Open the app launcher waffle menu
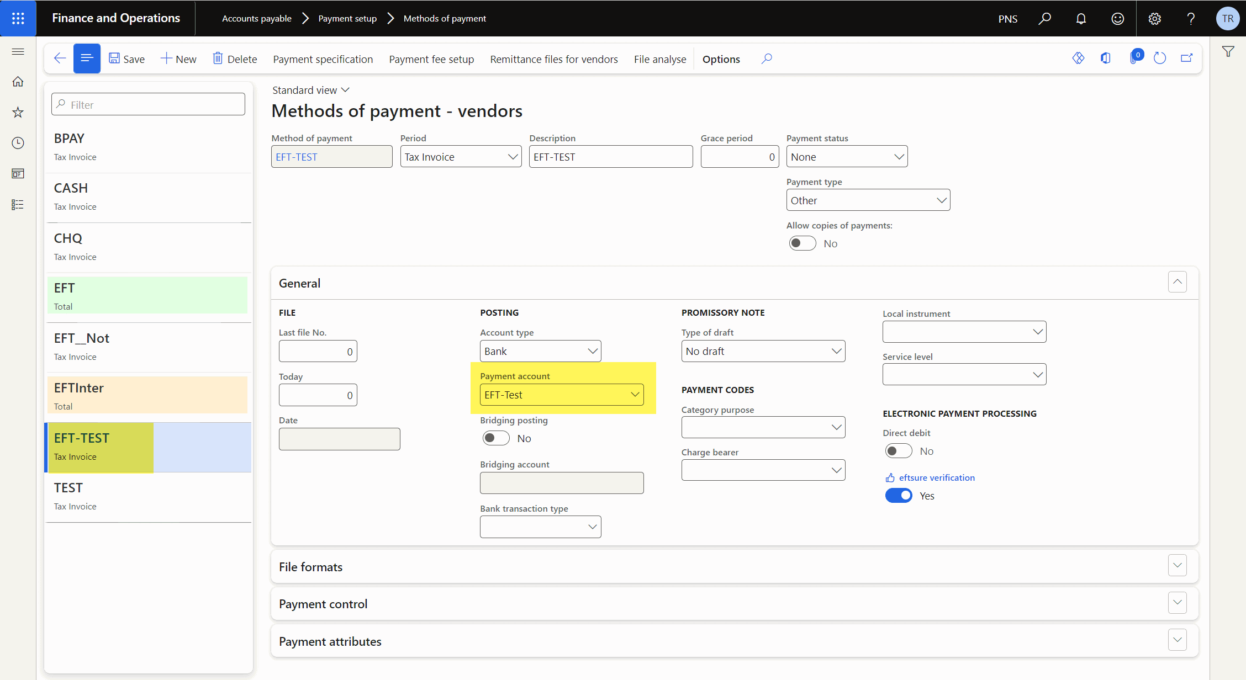 tap(18, 18)
